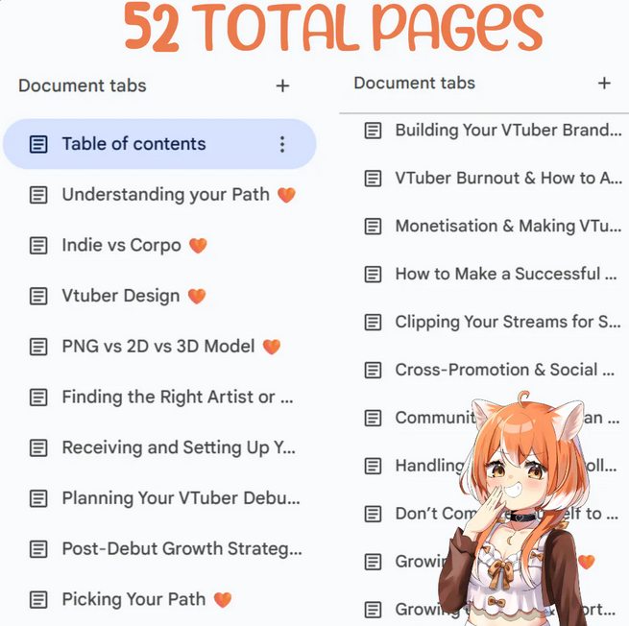Click the Indie vs Corpo document icon
Viewport: 629px width, 626px height.
(38, 246)
